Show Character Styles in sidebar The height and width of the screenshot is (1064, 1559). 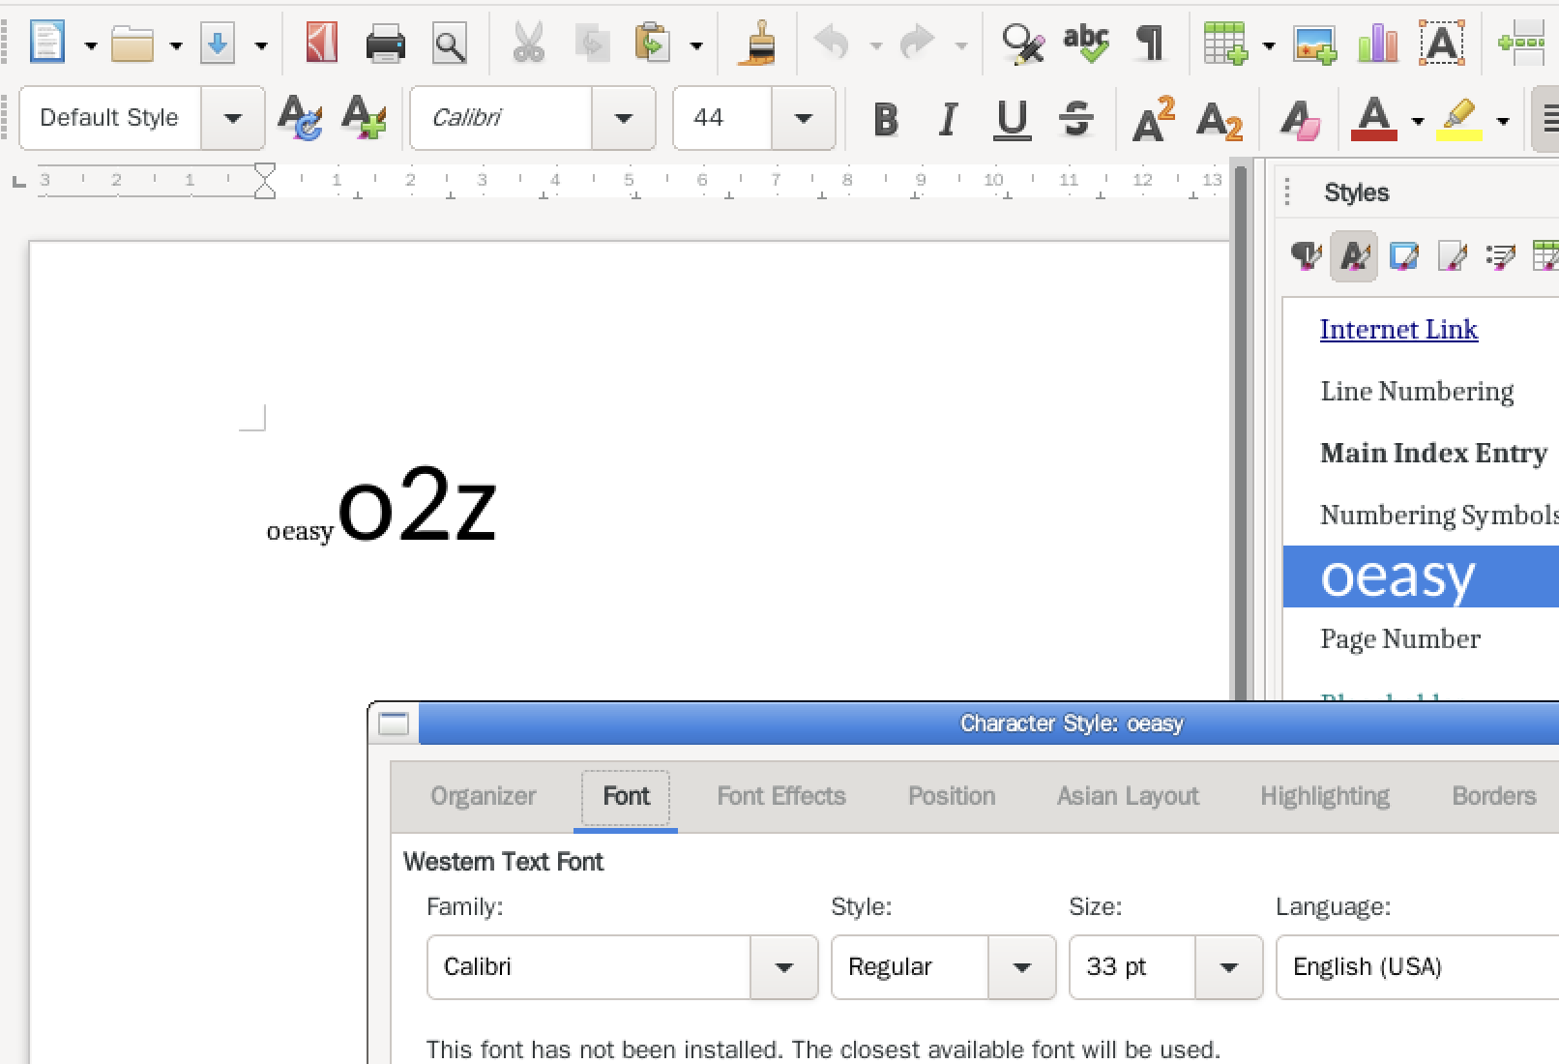pyautogui.click(x=1354, y=256)
